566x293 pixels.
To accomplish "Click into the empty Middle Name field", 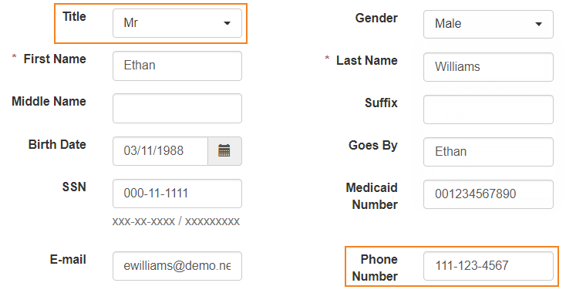I will (x=177, y=108).
